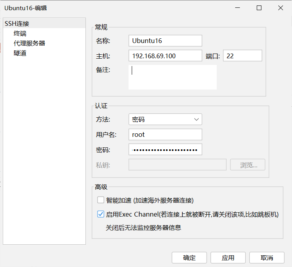The height and width of the screenshot is (267, 292).
Task: Close the Ubuntu16-编辑 dialog
Action: tap(281, 8)
